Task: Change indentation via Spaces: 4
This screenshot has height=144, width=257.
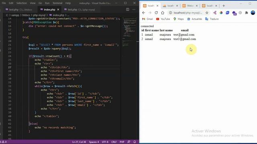Action: (x=94, y=142)
